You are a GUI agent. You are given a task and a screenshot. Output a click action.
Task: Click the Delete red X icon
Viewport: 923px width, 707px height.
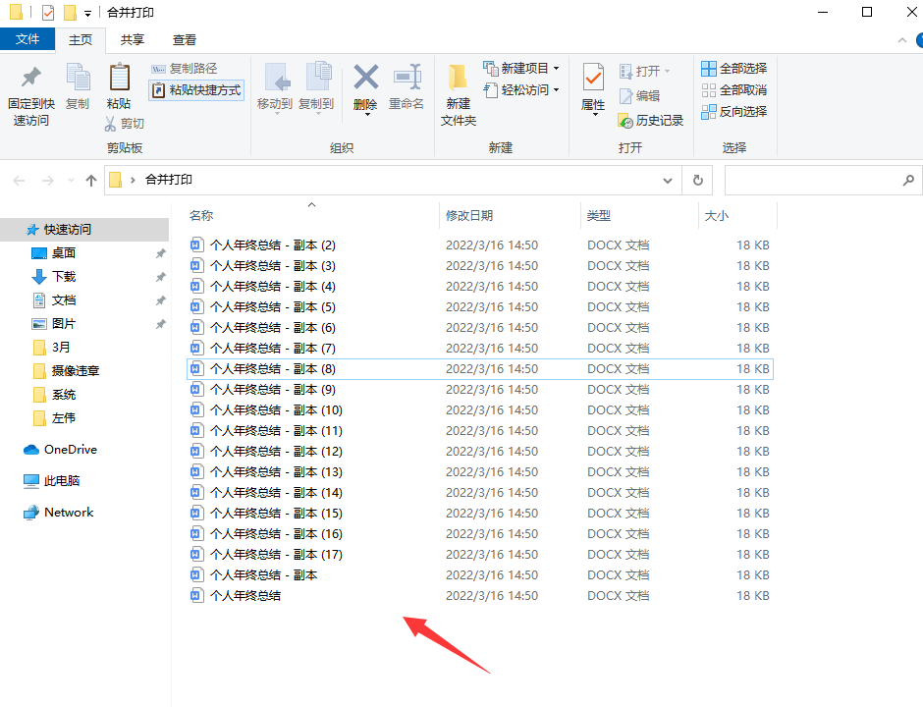(365, 78)
